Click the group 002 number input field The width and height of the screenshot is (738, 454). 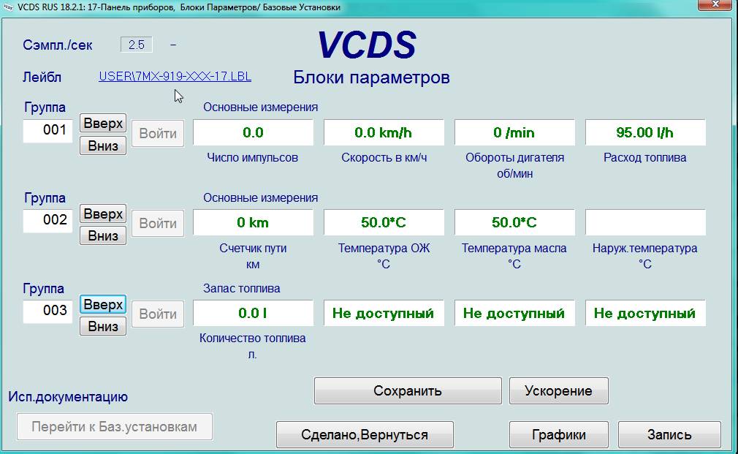[x=48, y=220]
